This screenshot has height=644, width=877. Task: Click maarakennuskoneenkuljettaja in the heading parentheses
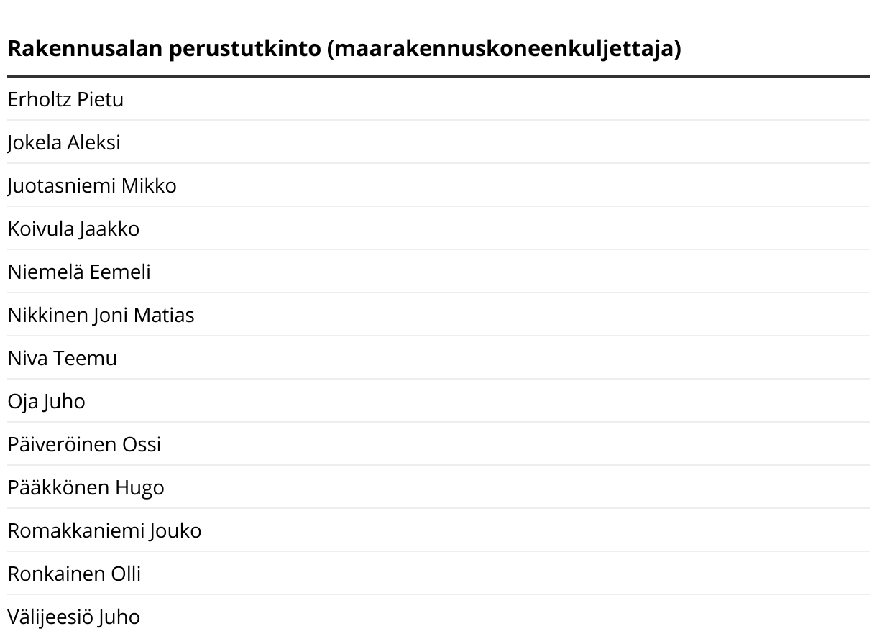[504, 49]
